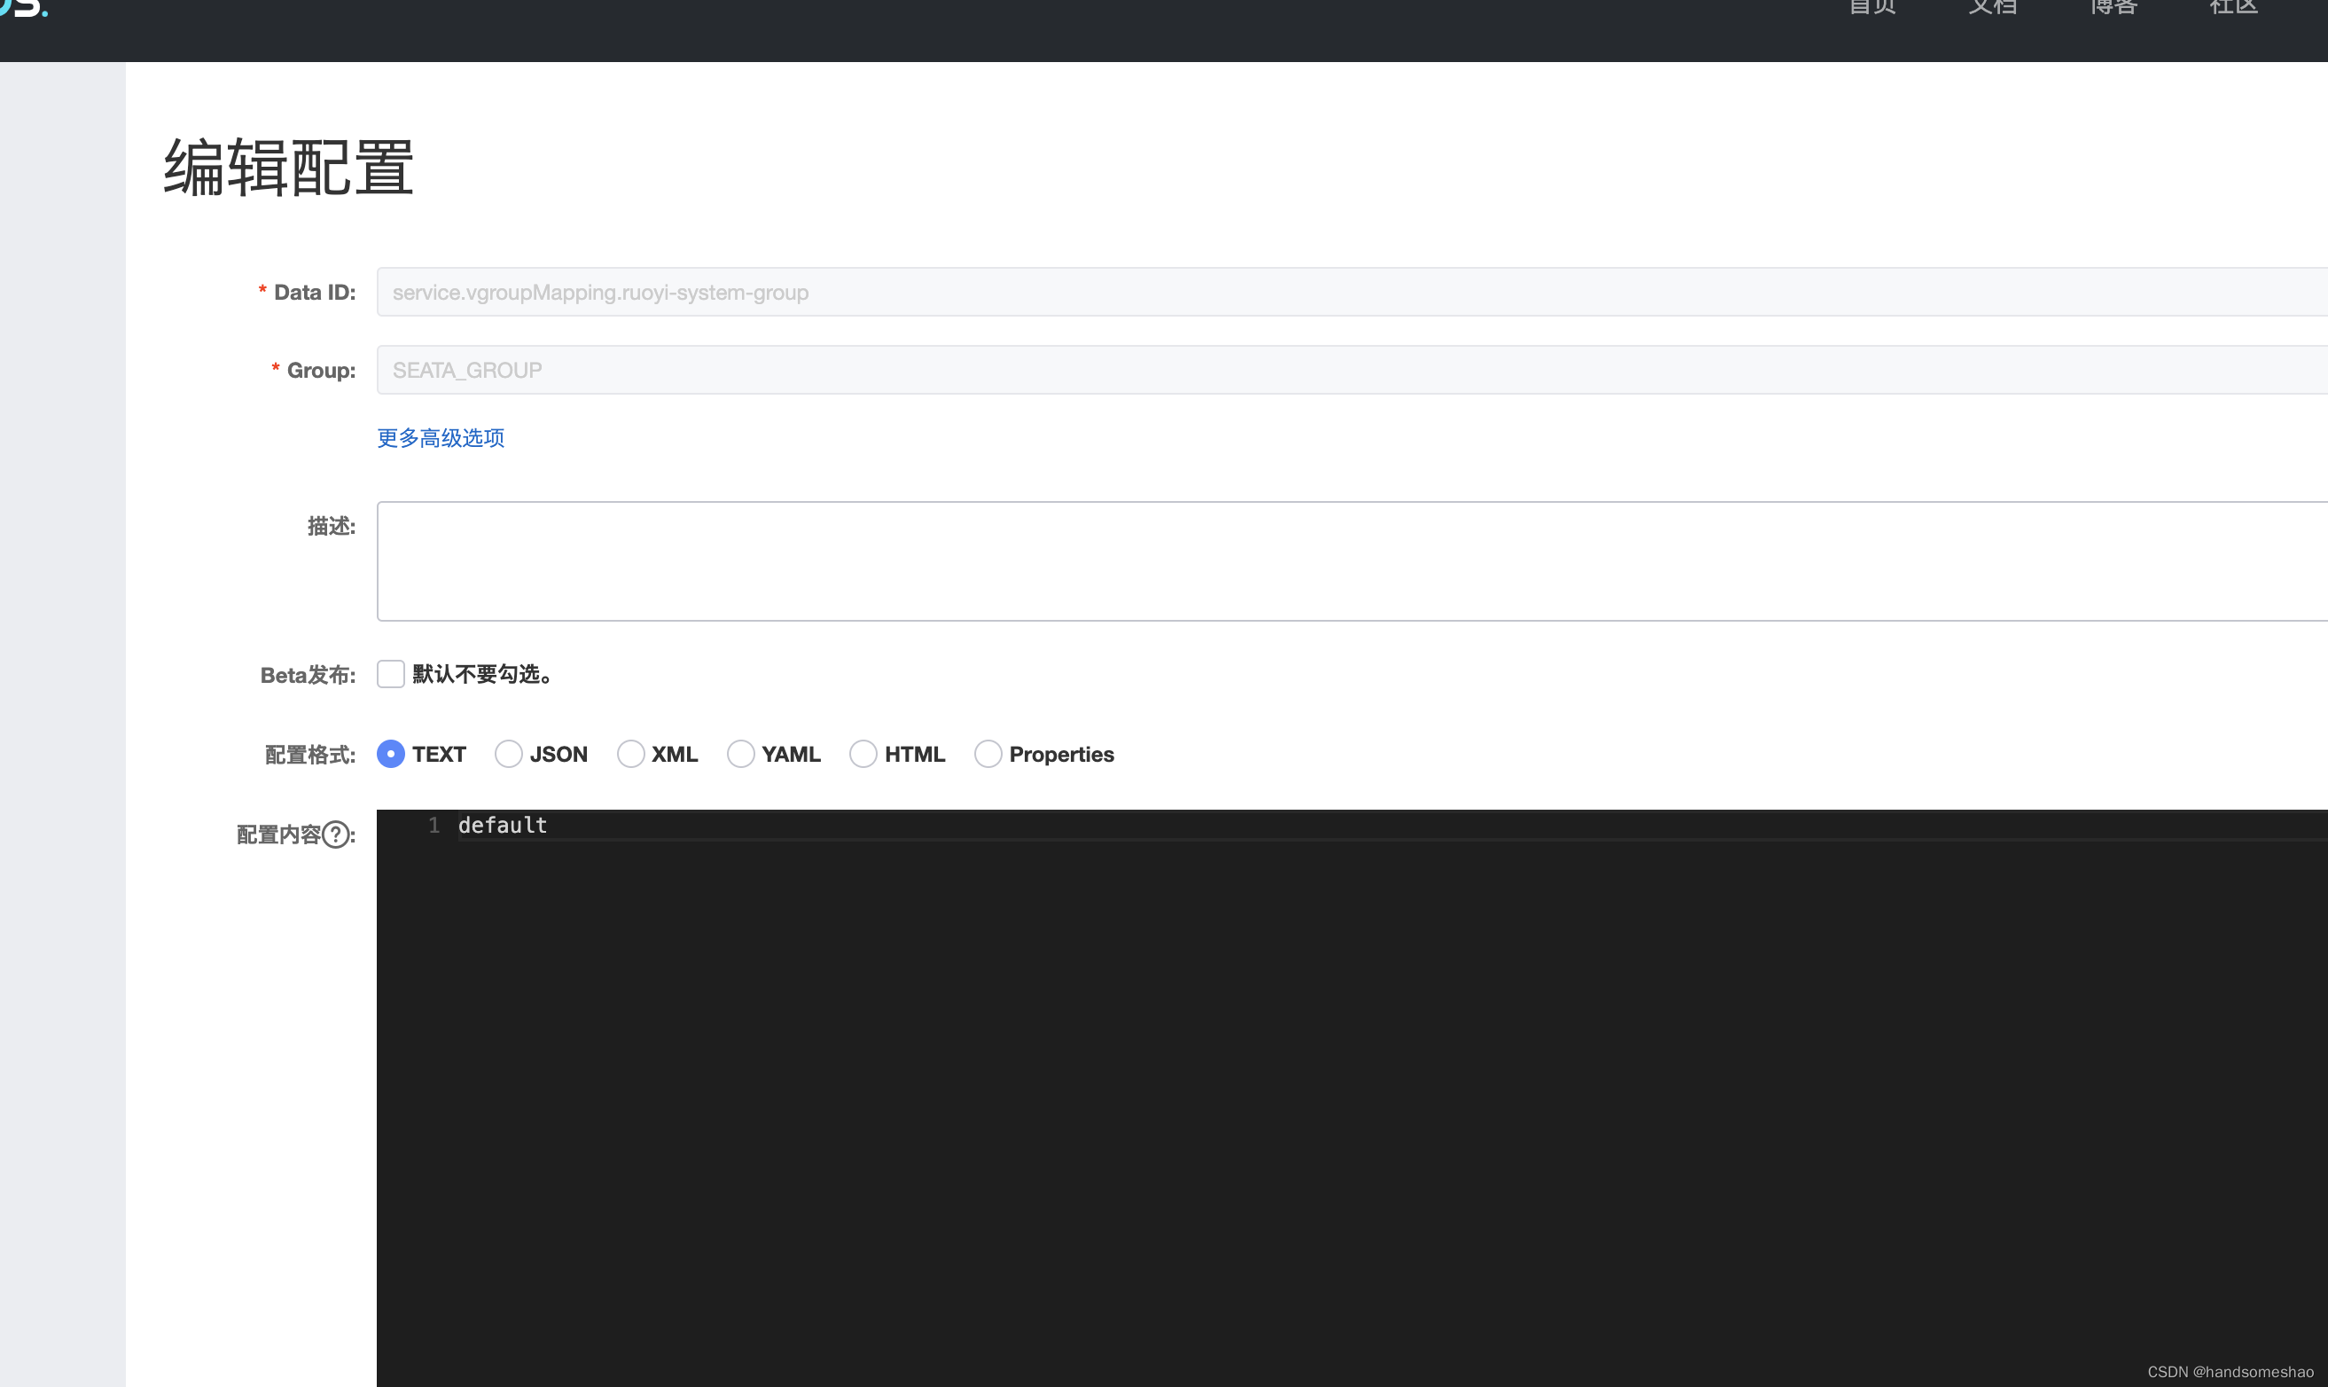
Task: Click the help question mark icon
Action: pos(336,834)
